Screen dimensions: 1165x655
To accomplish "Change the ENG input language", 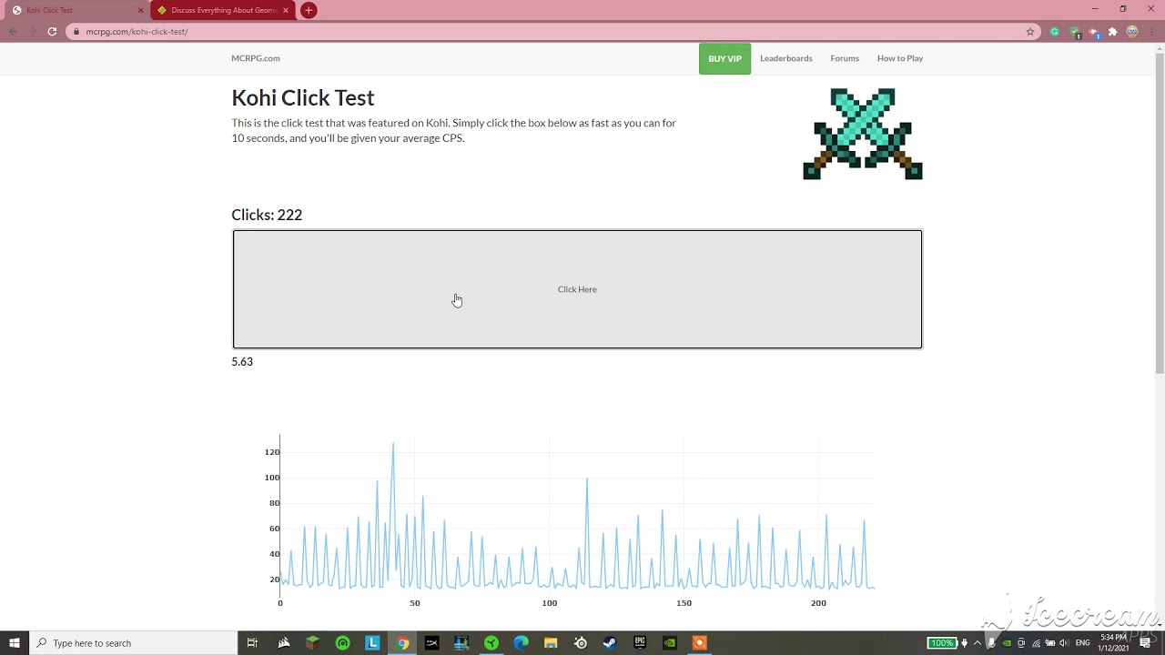I will [1083, 643].
